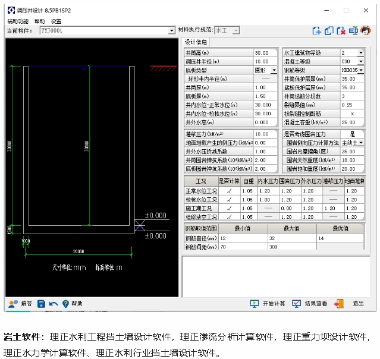Select the 设计信息 tab
380x359 pixels.
pos(196,42)
